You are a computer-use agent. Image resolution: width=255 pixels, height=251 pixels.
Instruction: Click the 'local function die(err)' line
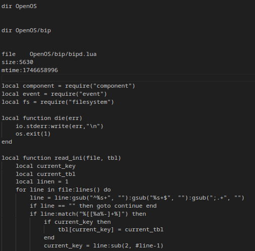pyautogui.click(x=42, y=118)
